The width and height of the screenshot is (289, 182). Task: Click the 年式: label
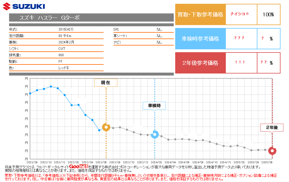point(13,29)
